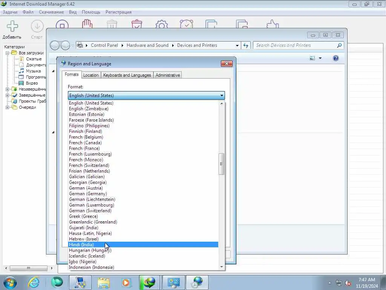Open the Windows Start button
This screenshot has width=386, height=290.
pos(10,282)
